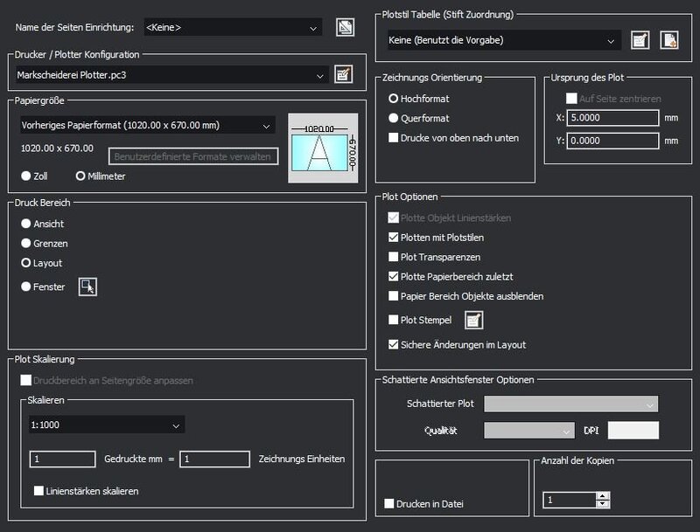
Task: Enable Drucke von oben nach unten
Action: (392, 136)
